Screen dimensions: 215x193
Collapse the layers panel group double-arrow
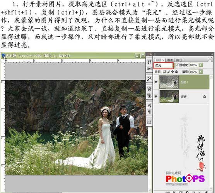pos(212,54)
